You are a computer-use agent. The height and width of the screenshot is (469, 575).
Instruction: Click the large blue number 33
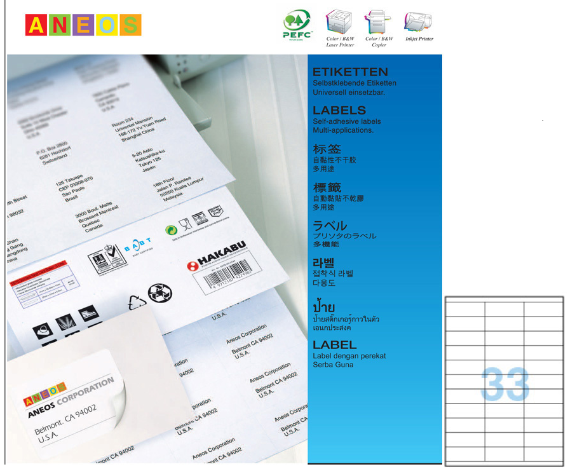(505, 384)
